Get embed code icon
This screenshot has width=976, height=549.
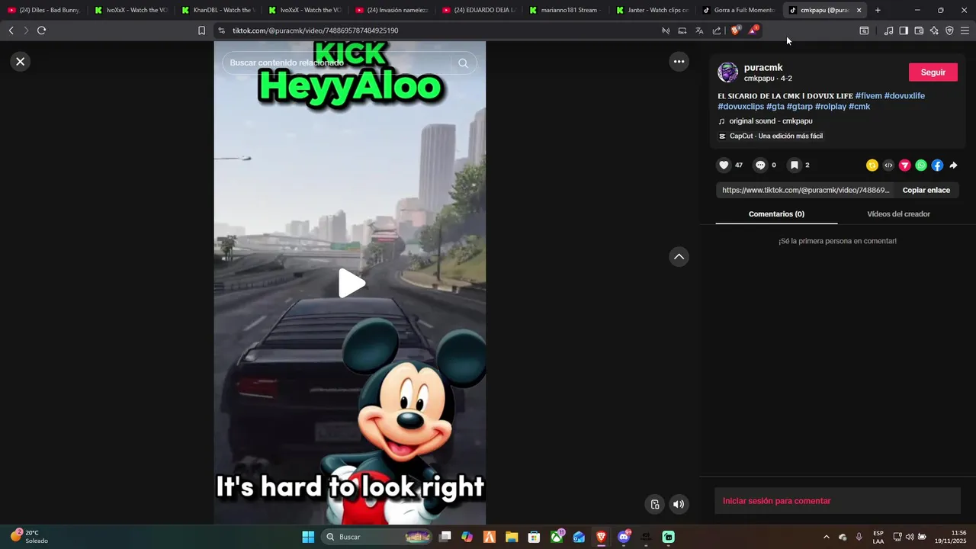[888, 165]
